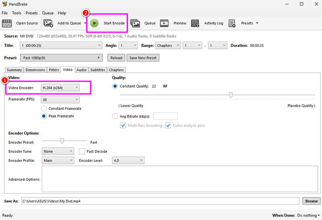Open the Tools menu

pos(17,13)
